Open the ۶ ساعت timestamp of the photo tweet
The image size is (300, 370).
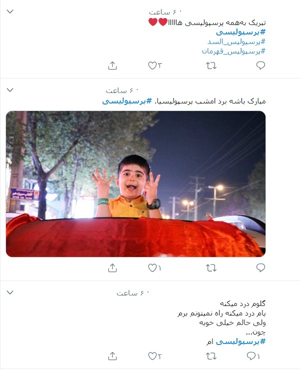[122, 90]
